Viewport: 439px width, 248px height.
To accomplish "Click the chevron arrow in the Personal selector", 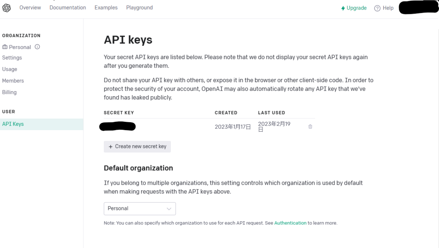I will (169, 208).
